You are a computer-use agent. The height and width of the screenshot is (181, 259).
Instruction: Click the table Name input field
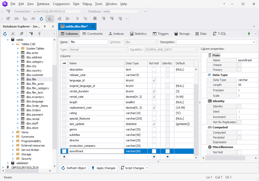tap(89, 42)
